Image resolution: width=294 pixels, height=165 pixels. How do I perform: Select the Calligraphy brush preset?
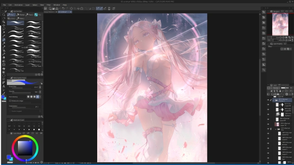click(16, 32)
